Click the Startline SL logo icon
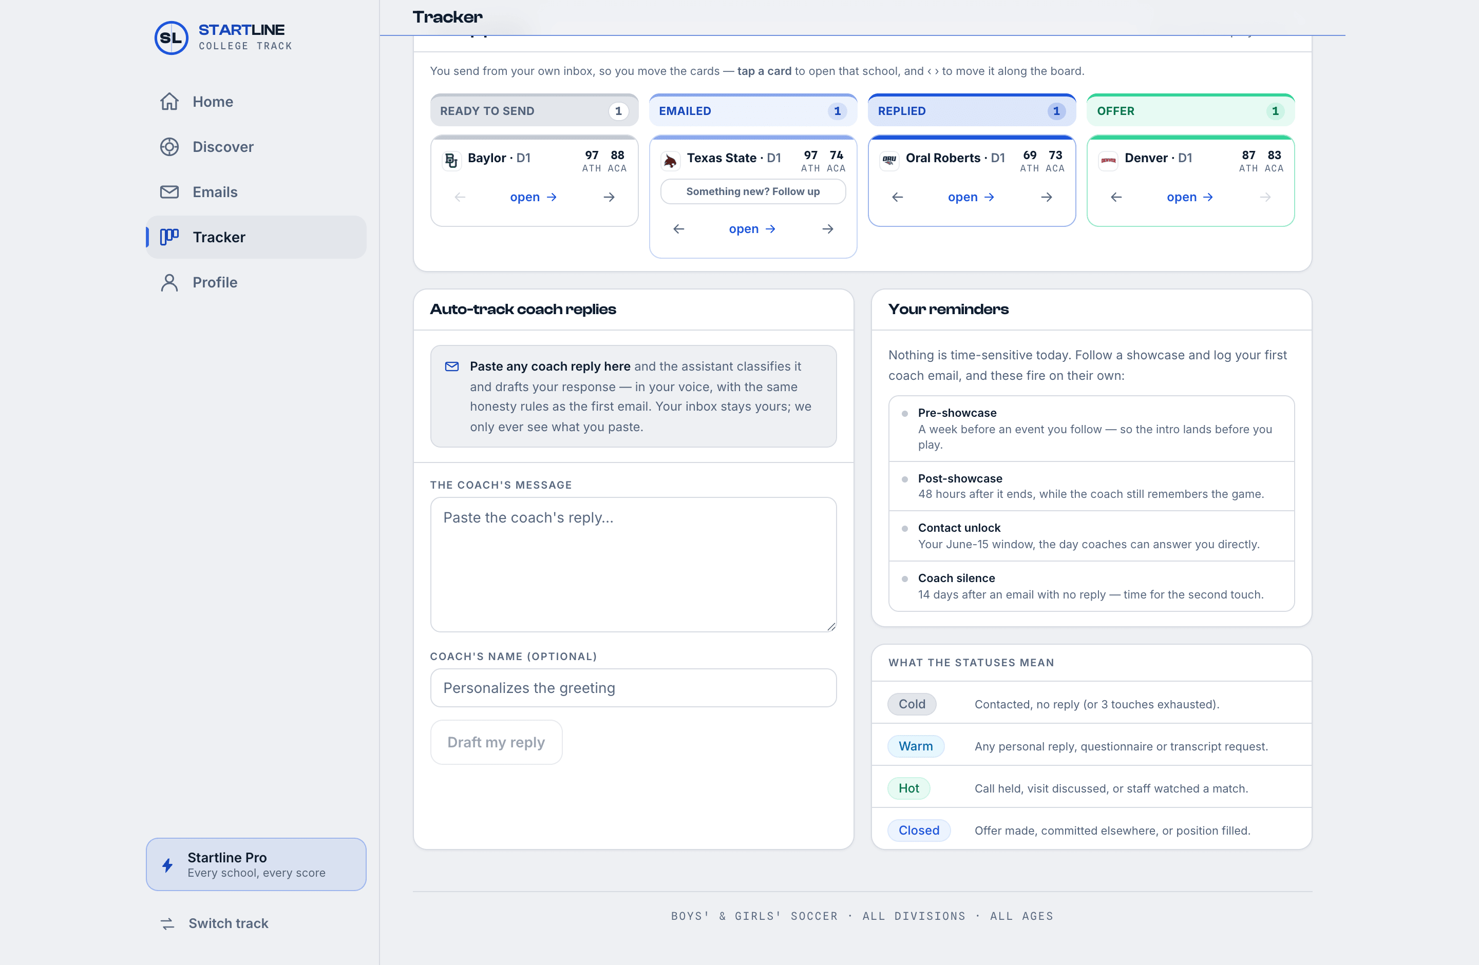This screenshot has height=965, width=1479. point(171,37)
